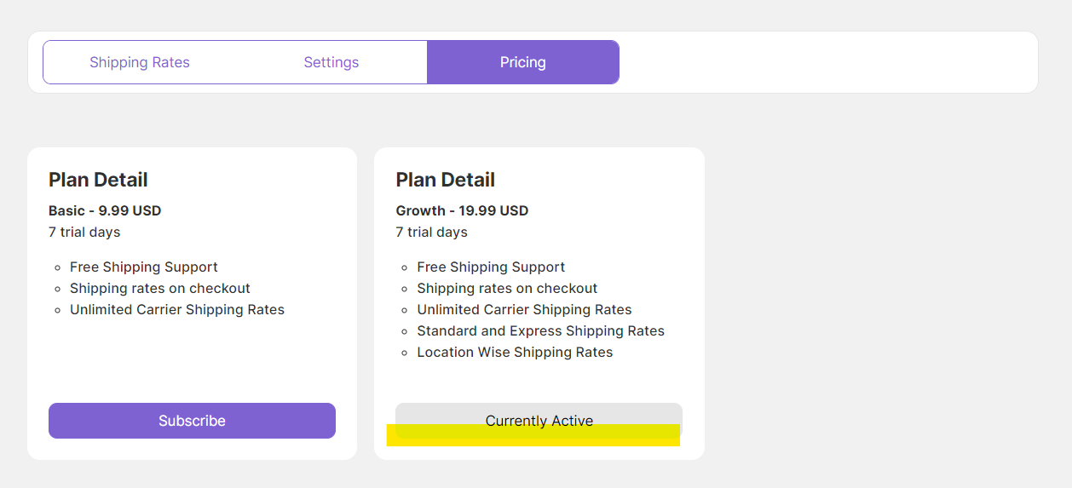The width and height of the screenshot is (1072, 488).
Task: Click Free Shipping Support in Growth plan
Action: (x=491, y=267)
